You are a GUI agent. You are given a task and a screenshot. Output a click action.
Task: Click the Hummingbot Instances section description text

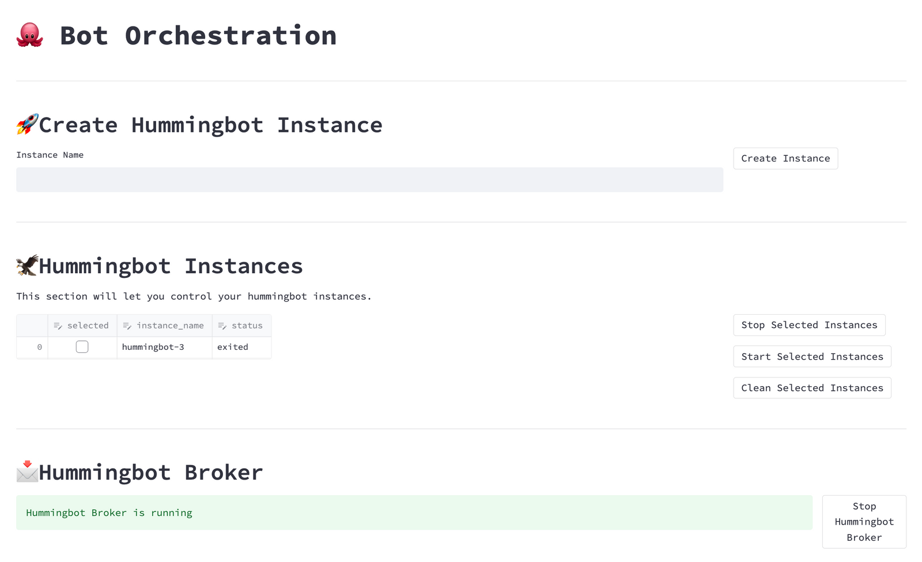(x=194, y=296)
